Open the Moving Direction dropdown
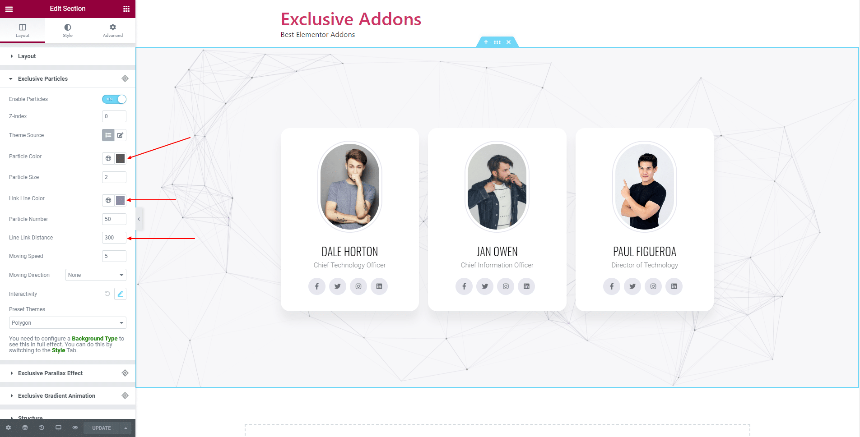The image size is (860, 437). 96,275
